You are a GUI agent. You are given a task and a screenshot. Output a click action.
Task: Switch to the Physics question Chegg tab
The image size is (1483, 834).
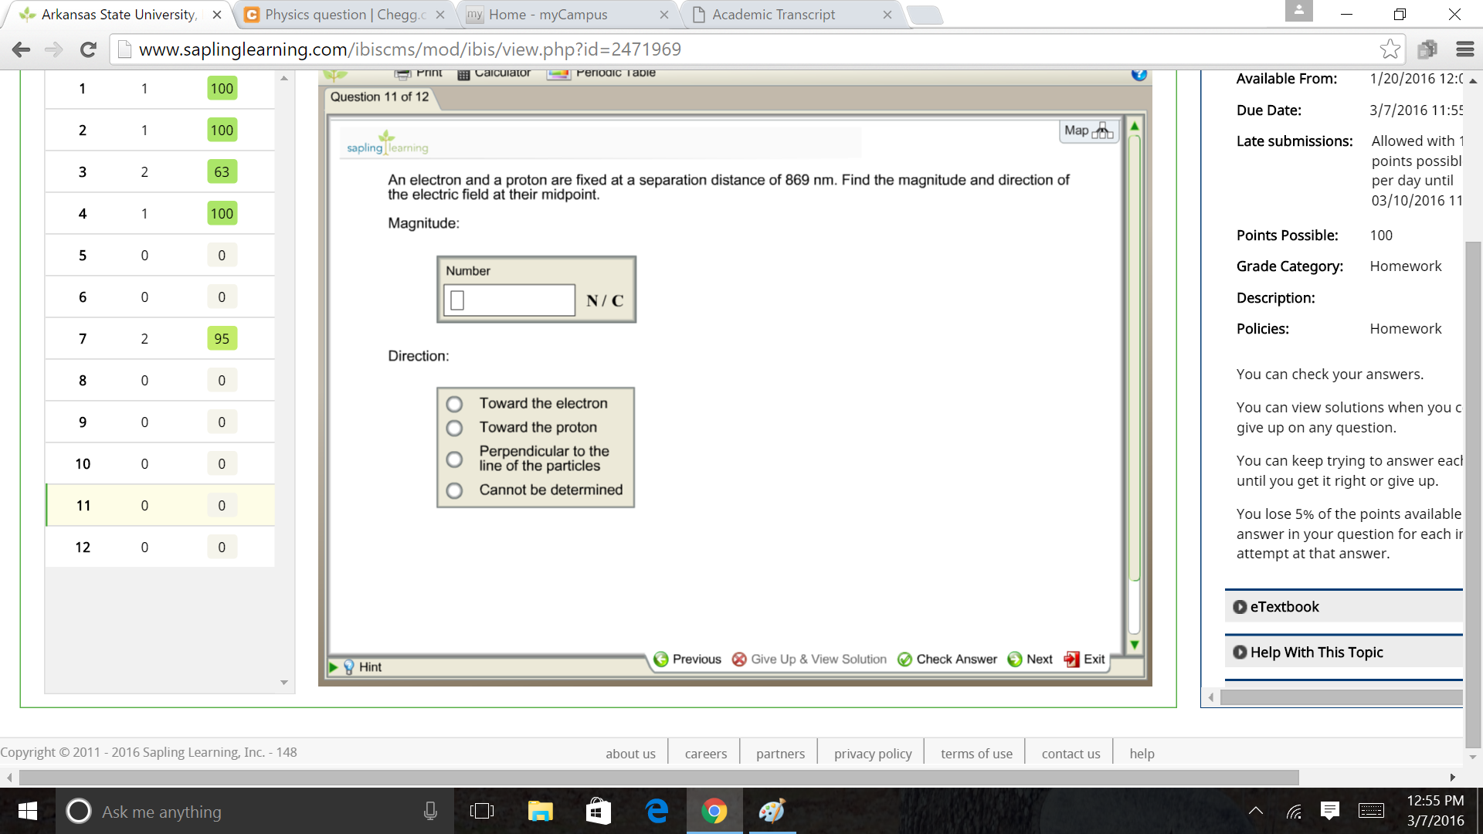(344, 15)
